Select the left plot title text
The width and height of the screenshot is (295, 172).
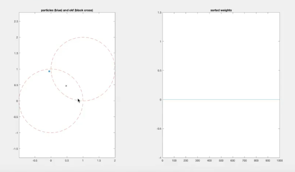point(67,10)
